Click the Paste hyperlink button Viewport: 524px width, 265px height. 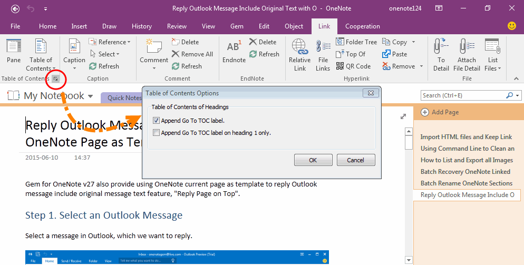coord(395,54)
